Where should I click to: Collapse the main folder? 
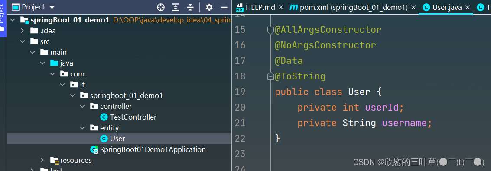click(x=33, y=52)
